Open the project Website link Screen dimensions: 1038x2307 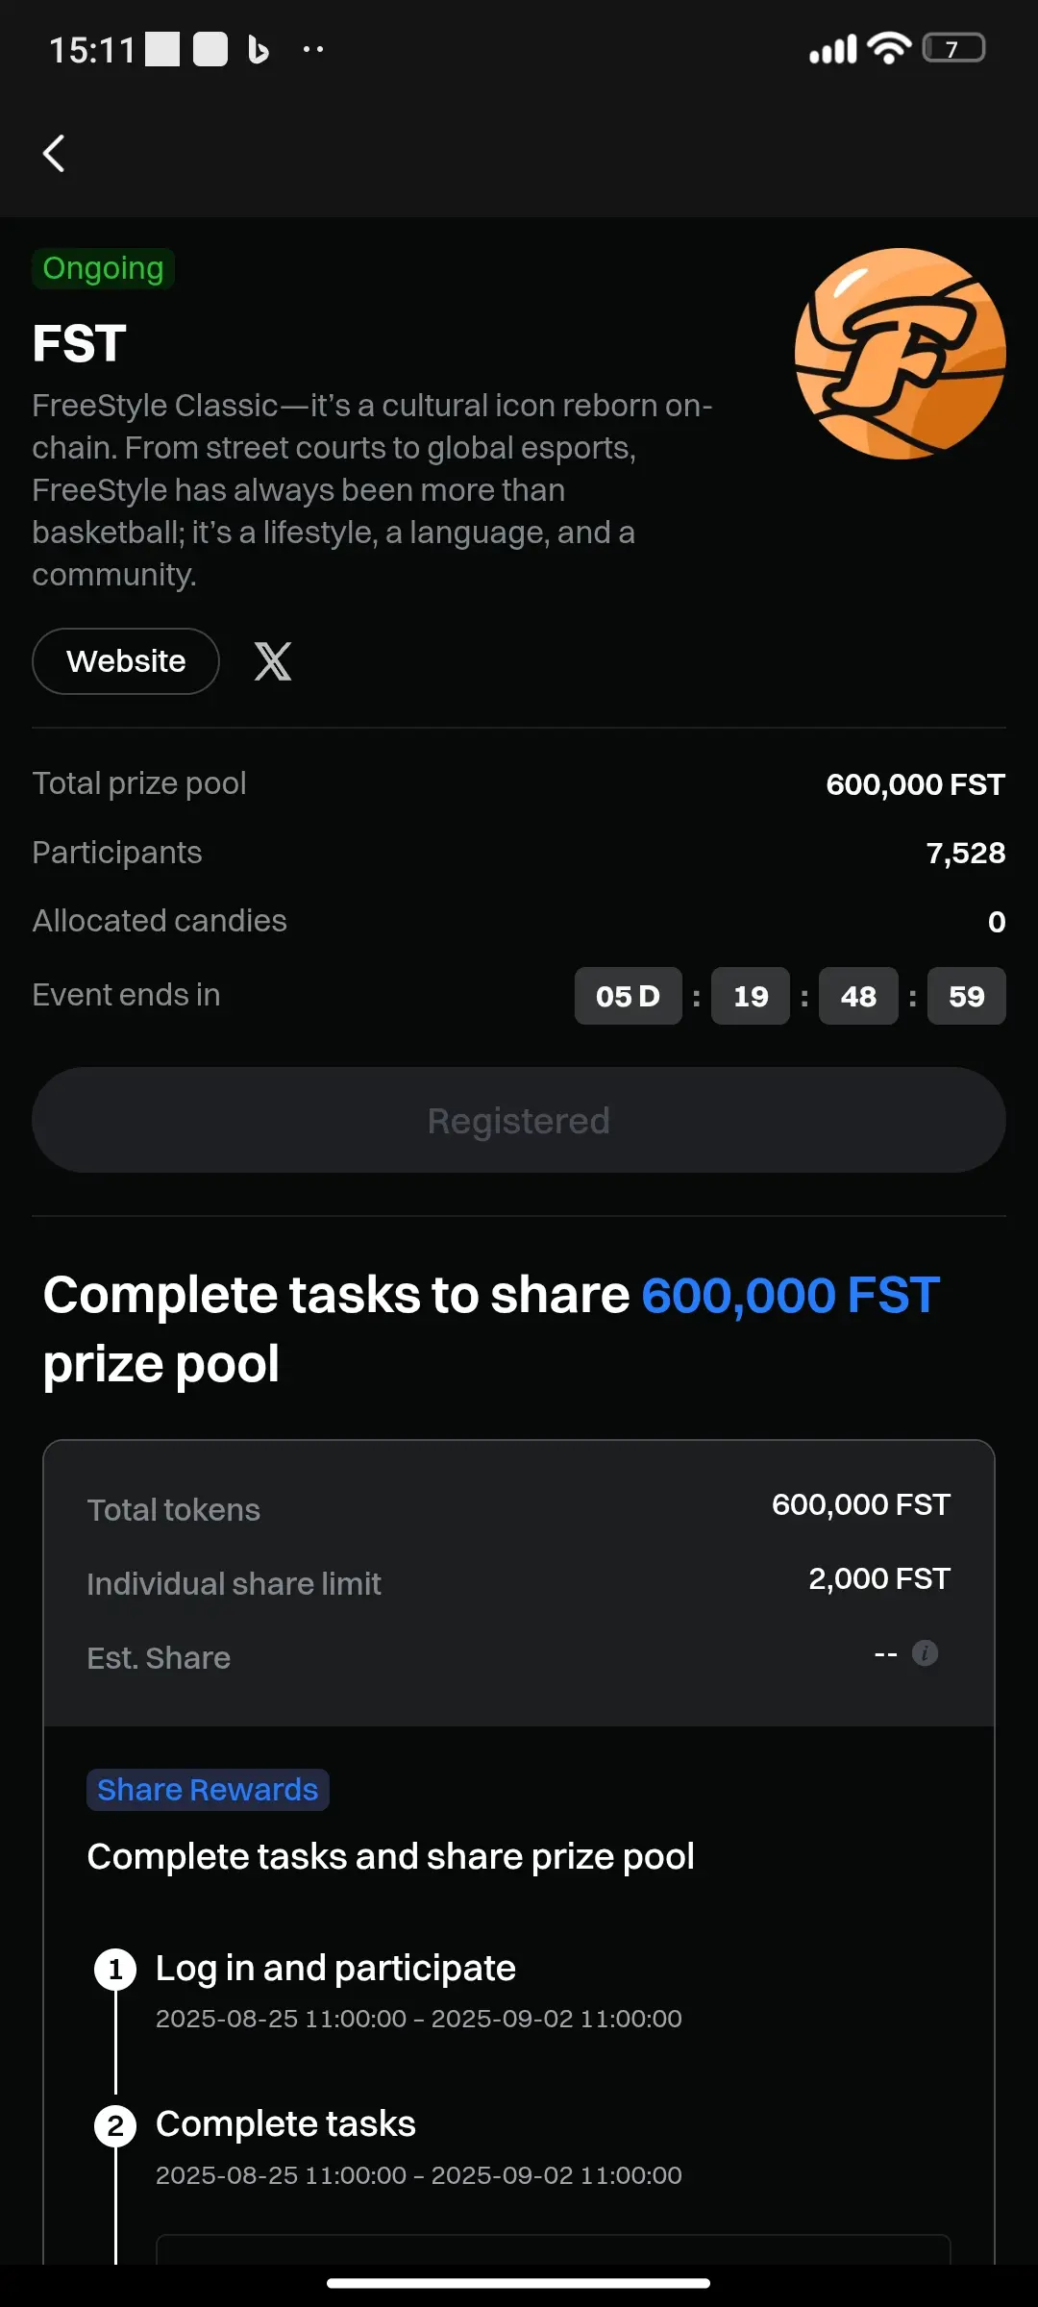pos(126,661)
